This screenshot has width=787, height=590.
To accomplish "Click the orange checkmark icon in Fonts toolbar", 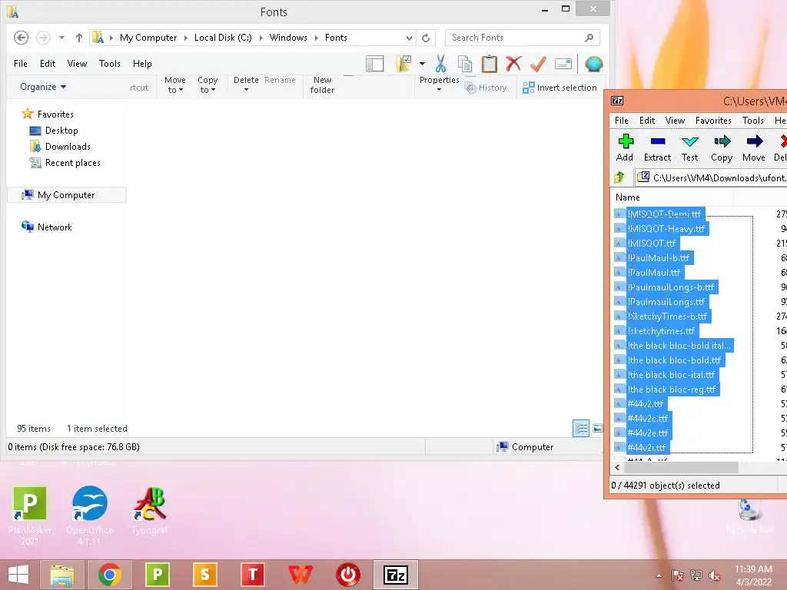I will [538, 64].
